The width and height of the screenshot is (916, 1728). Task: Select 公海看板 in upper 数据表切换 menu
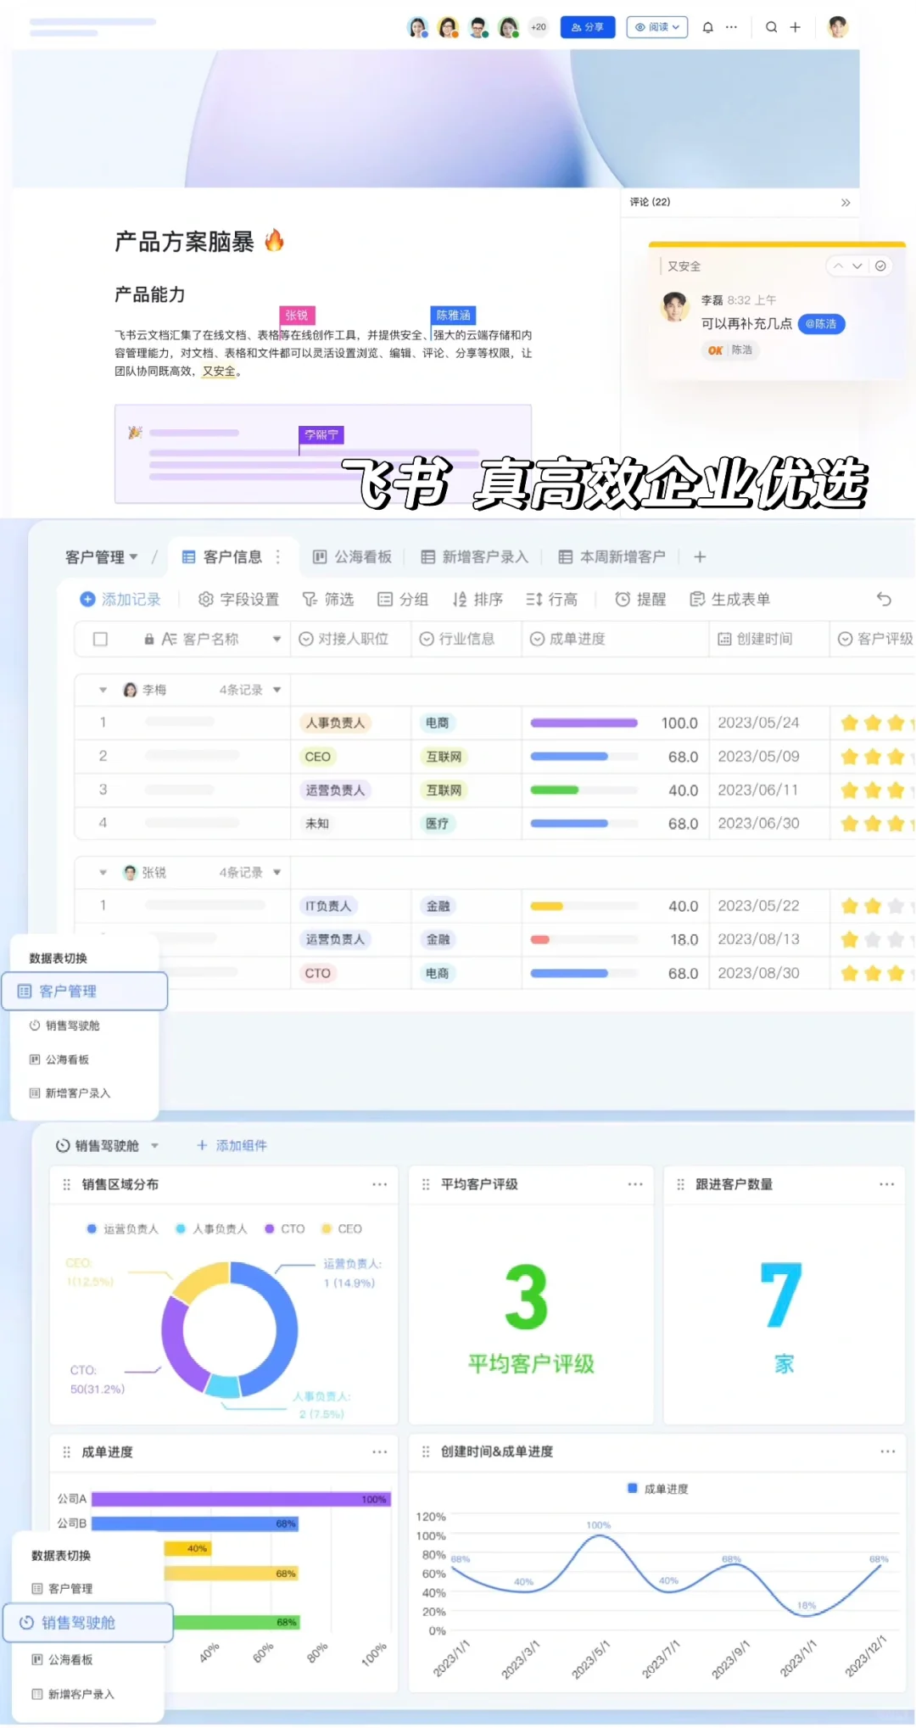[x=59, y=1060]
